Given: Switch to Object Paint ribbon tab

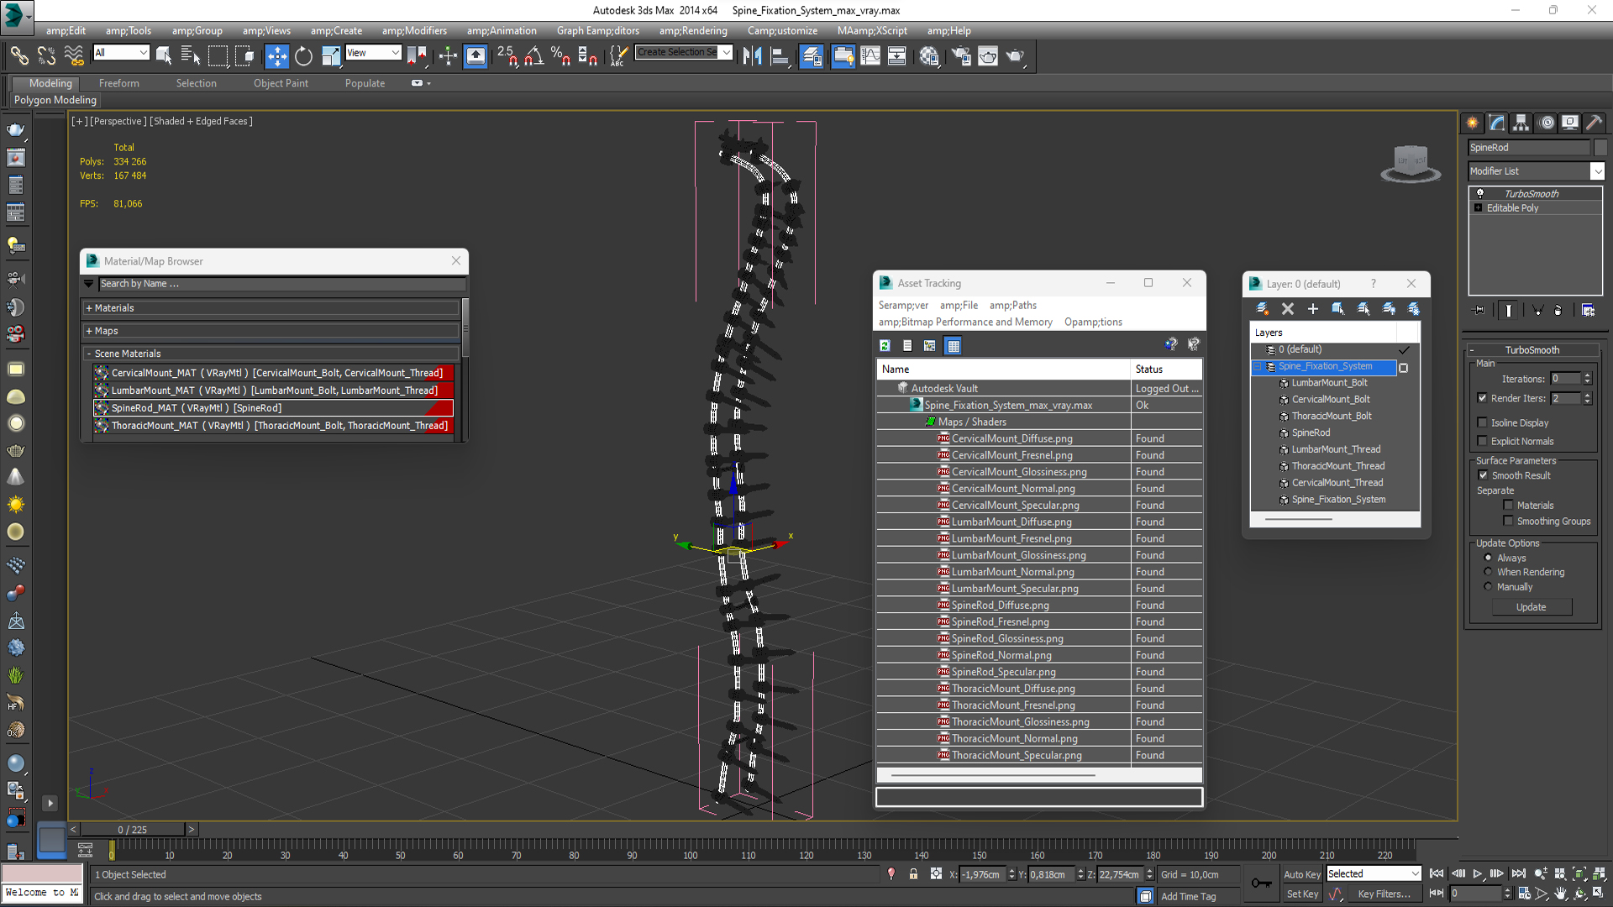Looking at the screenshot, I should [x=281, y=83].
